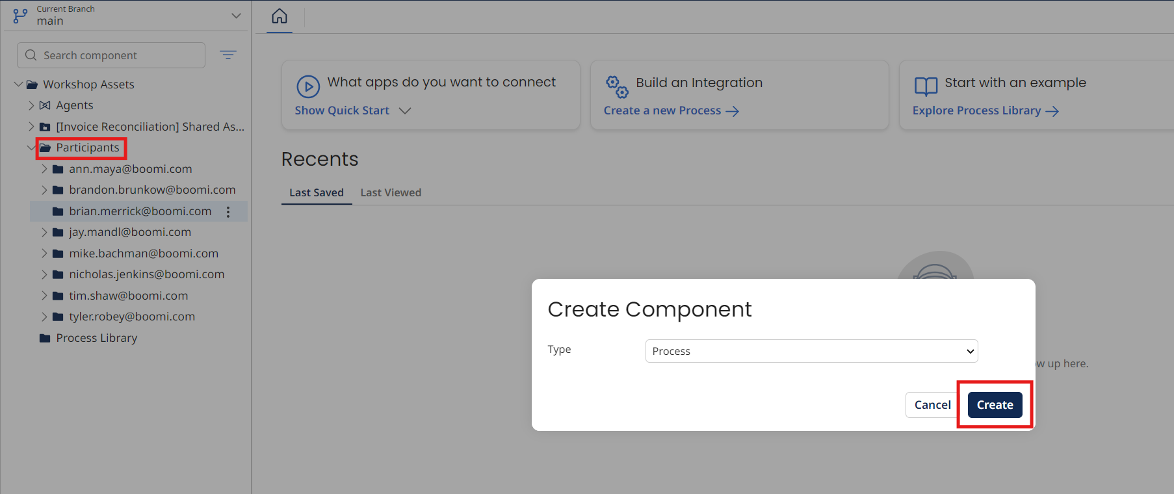Select the Process Library folder

point(96,338)
